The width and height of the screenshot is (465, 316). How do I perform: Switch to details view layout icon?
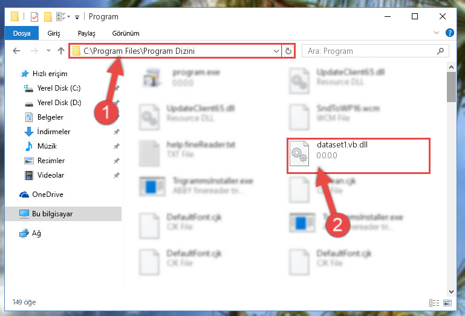pyautogui.click(x=434, y=303)
